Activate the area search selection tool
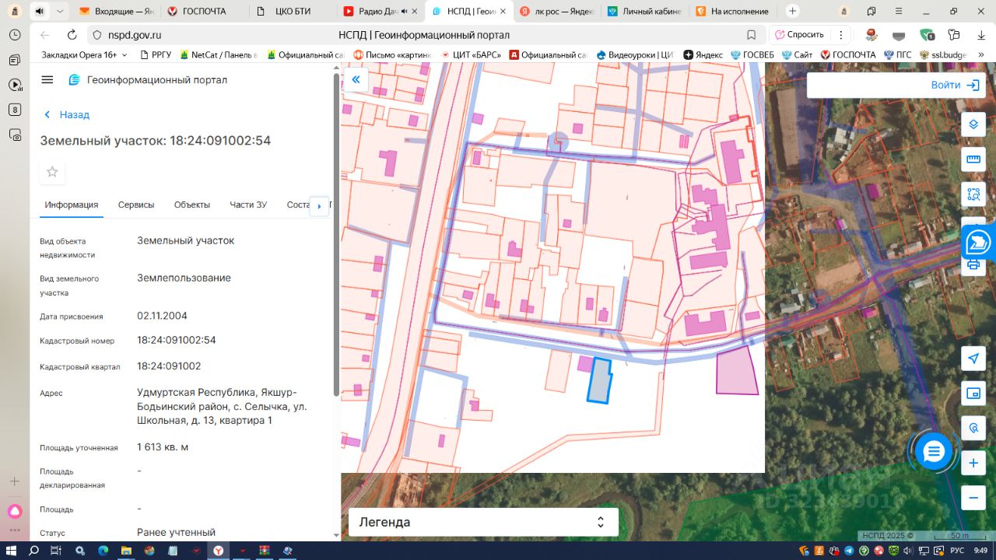The image size is (996, 560). coord(973,194)
